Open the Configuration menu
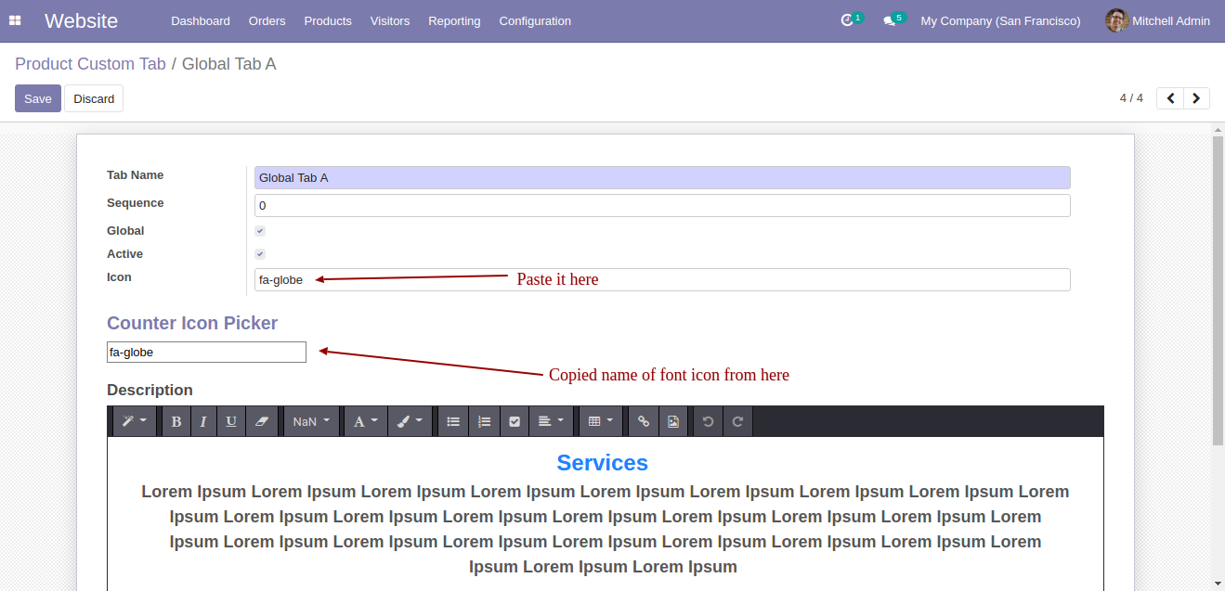Viewport: 1225px width, 591px height. [535, 20]
